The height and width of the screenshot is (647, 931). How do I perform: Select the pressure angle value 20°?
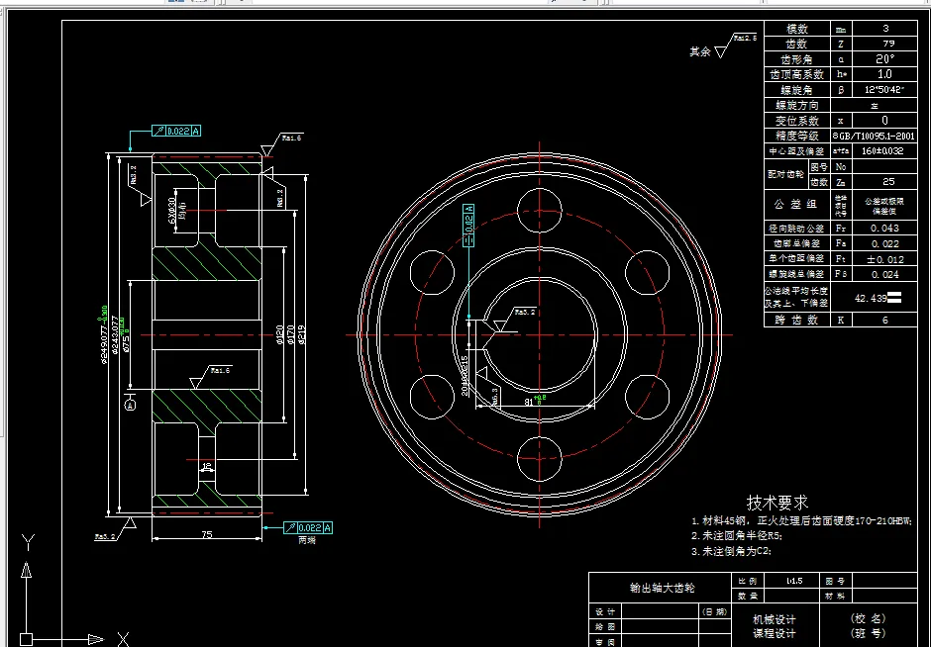coord(884,59)
